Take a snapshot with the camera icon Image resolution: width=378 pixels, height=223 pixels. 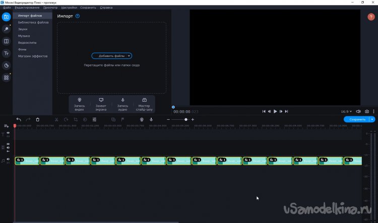(x=367, y=111)
